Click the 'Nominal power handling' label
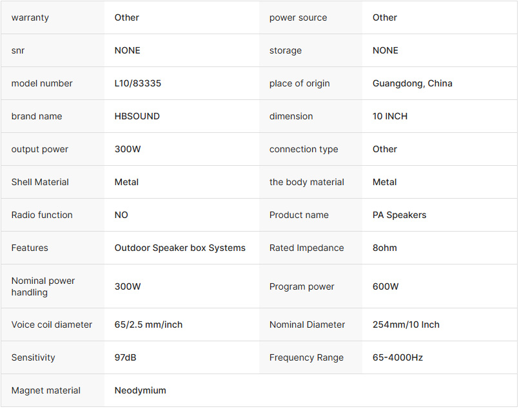 (x=43, y=286)
